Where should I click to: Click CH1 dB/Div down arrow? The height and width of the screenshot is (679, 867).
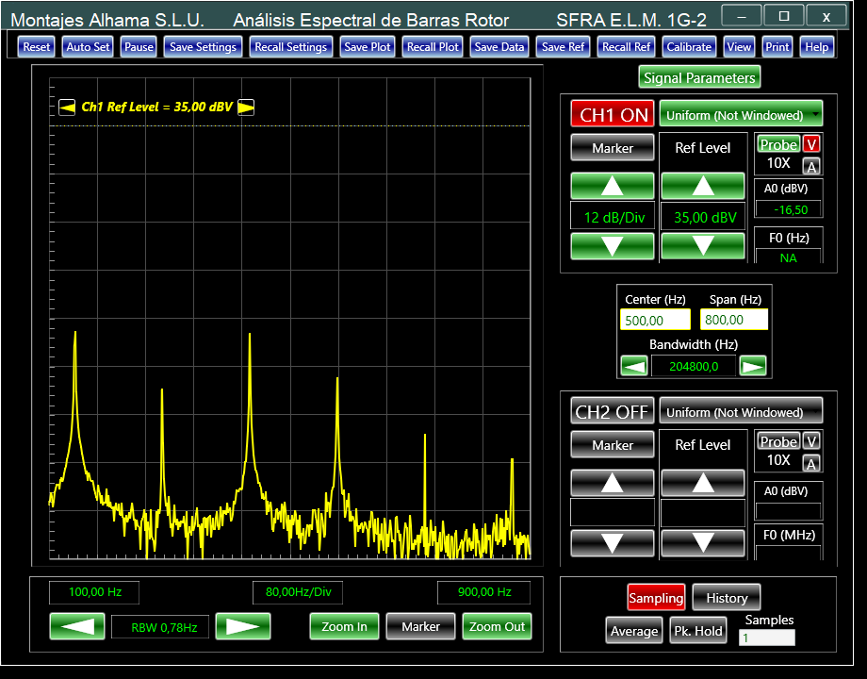613,246
